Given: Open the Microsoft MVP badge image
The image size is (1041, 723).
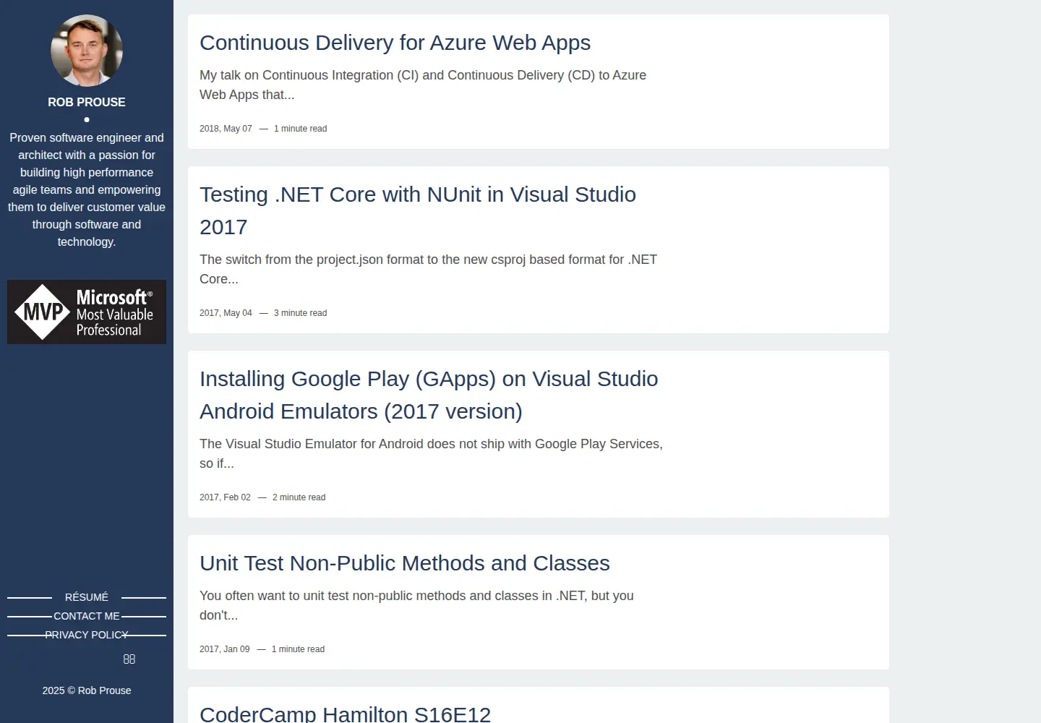Looking at the screenshot, I should (x=87, y=312).
